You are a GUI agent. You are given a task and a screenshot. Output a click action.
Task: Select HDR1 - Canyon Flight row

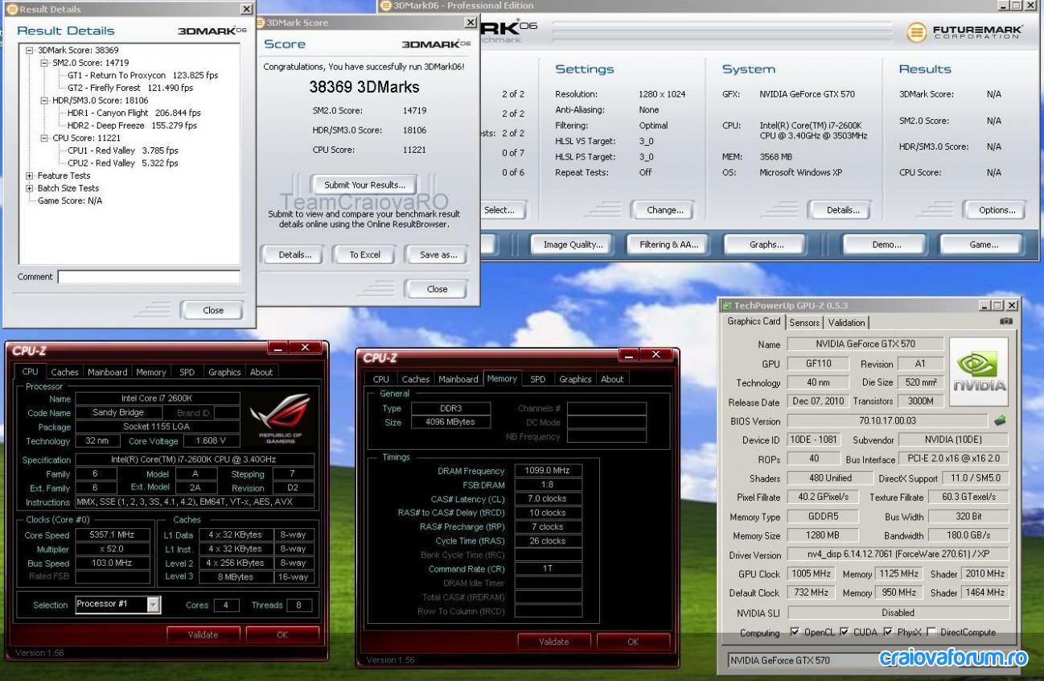134,113
